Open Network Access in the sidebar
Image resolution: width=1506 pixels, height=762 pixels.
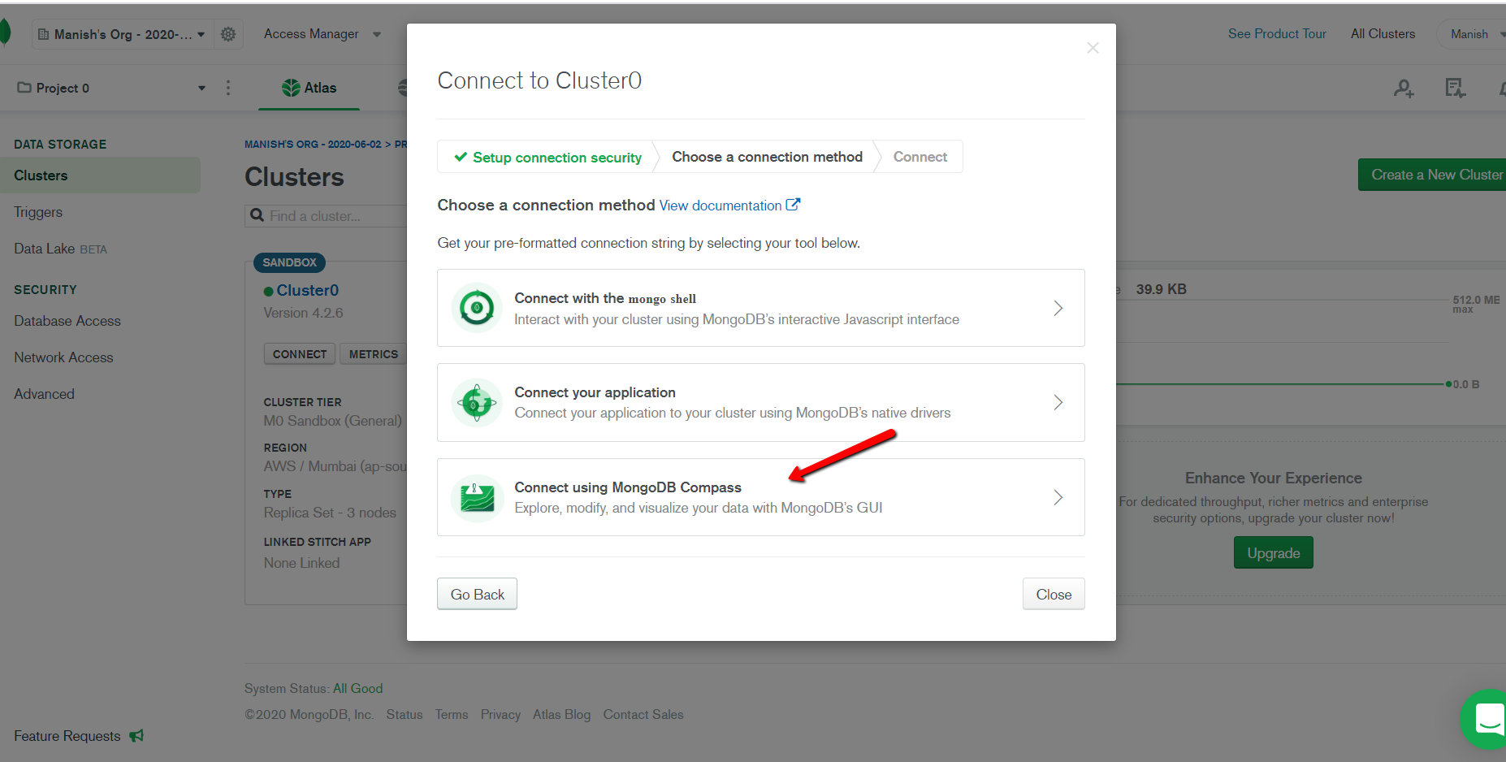[x=63, y=357]
